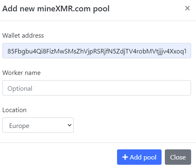Click the Wallet address label
Image resolution: width=196 pixels, height=168 pixels.
(23, 36)
